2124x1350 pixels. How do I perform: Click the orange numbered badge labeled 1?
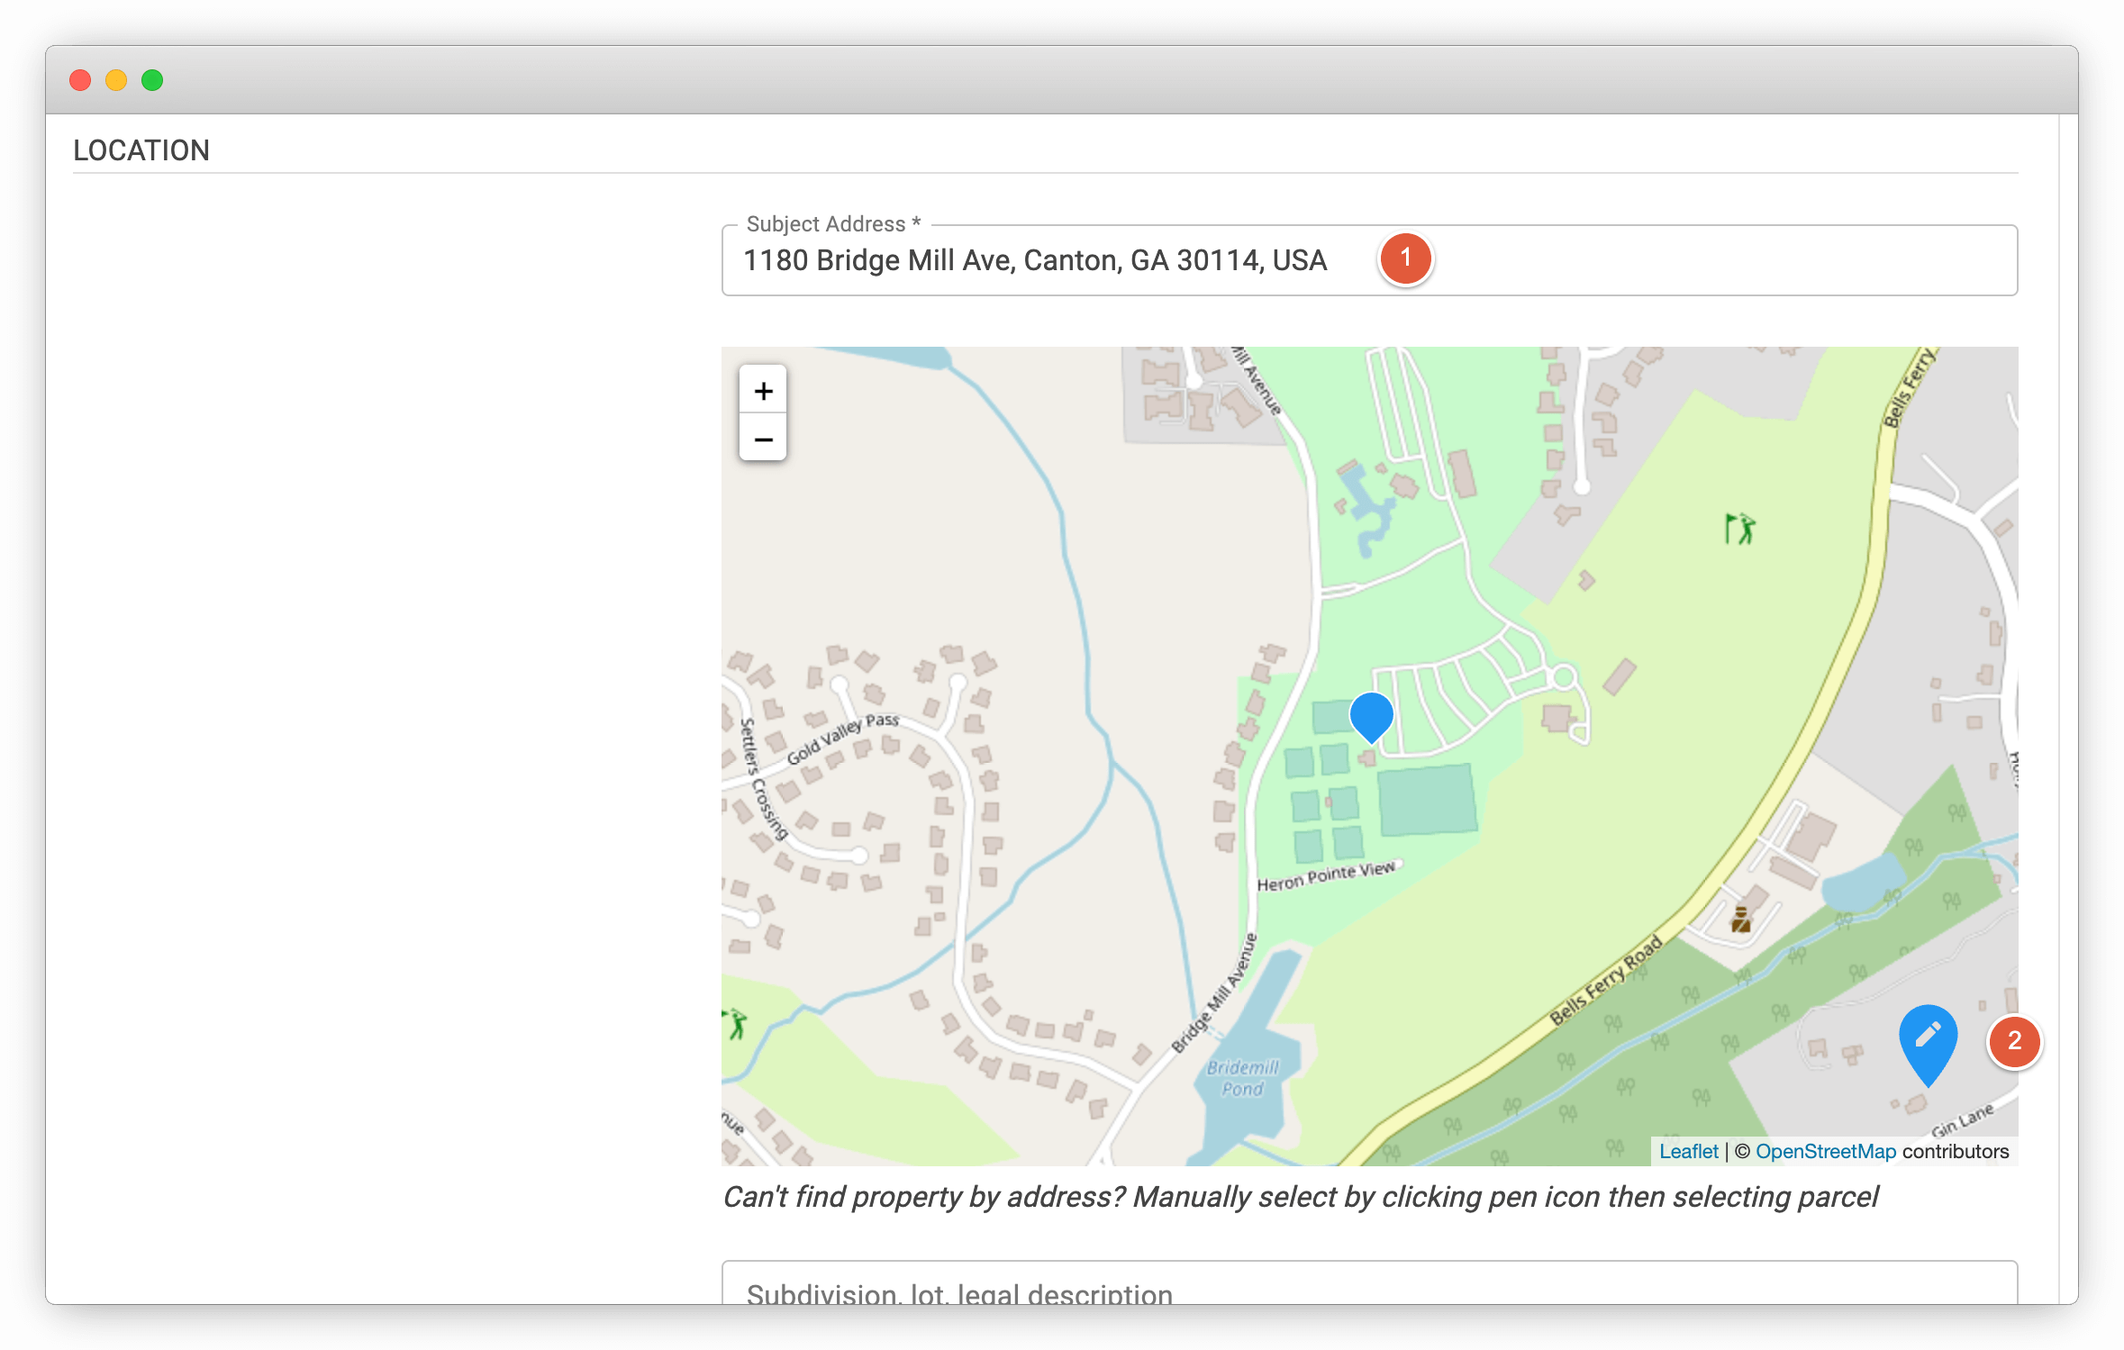[1405, 258]
